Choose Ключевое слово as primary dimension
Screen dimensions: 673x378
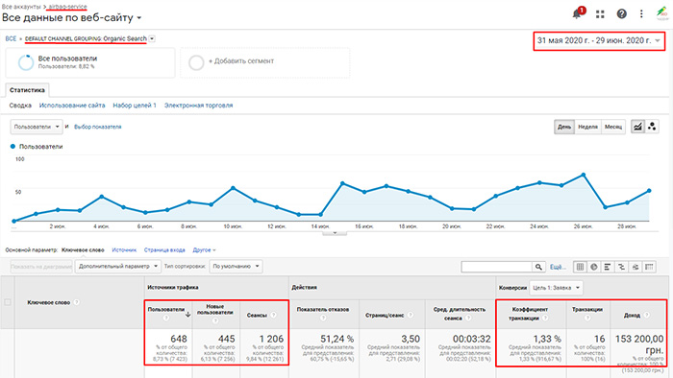(x=83, y=250)
